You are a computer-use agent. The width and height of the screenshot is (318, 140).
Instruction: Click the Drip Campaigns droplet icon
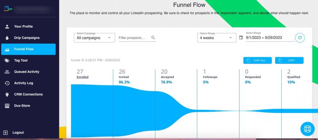point(7,38)
